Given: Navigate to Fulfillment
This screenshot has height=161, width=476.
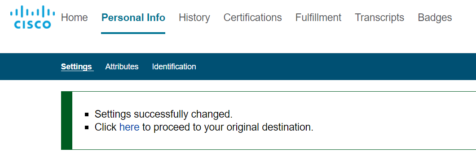Looking at the screenshot, I should (x=318, y=17).
